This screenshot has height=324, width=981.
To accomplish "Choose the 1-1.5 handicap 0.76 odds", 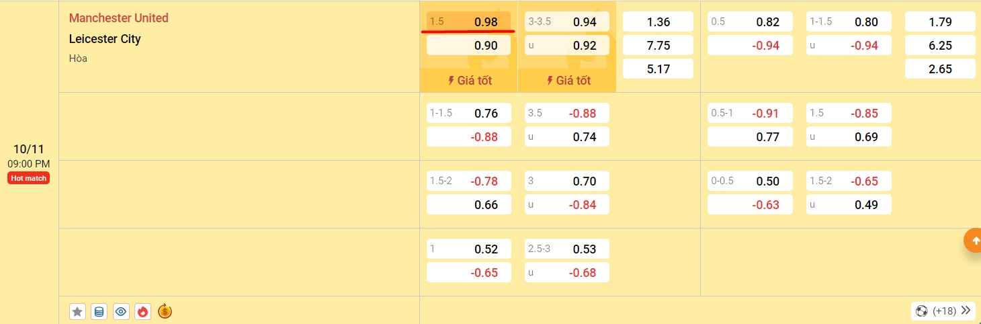I will (x=468, y=113).
